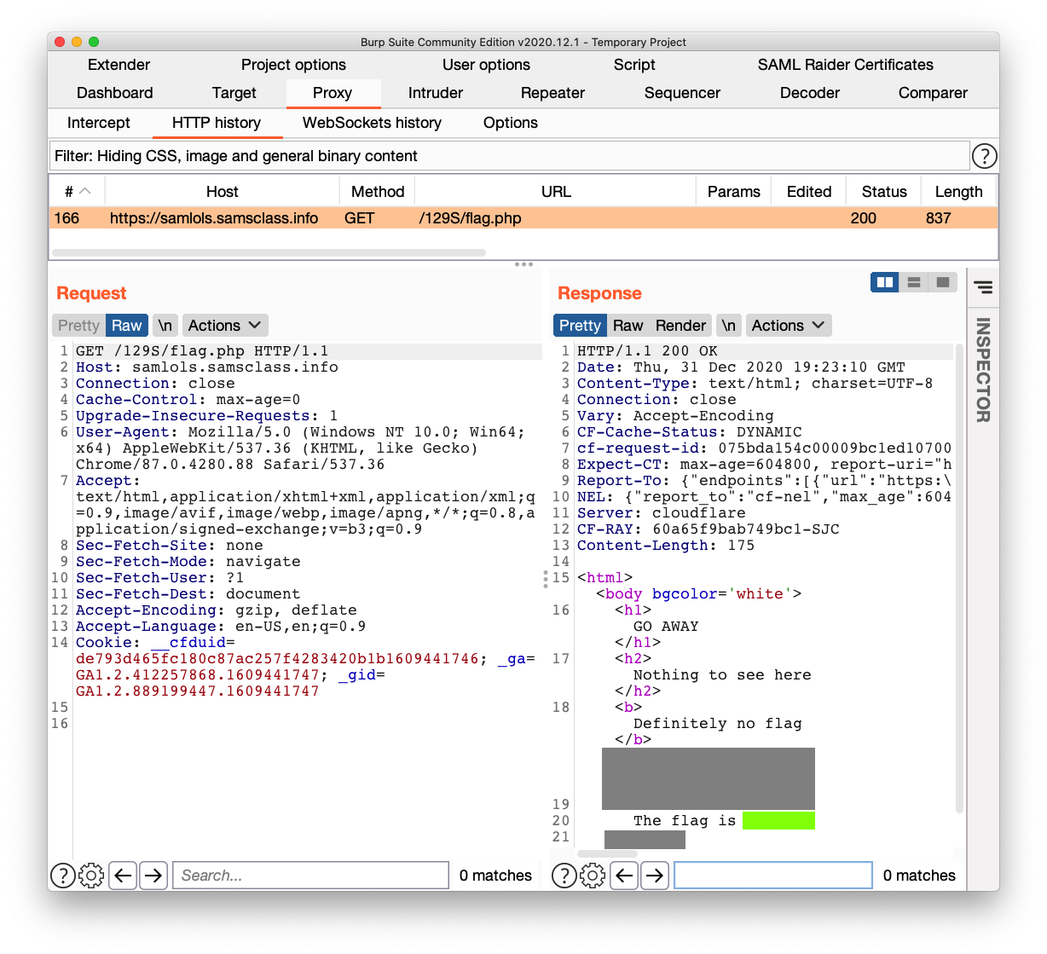This screenshot has width=1047, height=954.
Task: Open the filter help question mark icon
Action: 984,156
